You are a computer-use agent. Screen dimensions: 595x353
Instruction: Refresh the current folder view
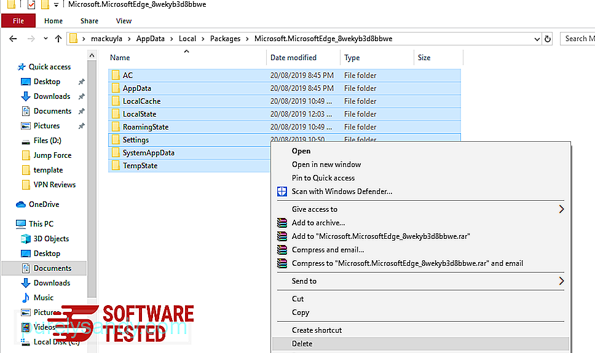[x=547, y=39]
